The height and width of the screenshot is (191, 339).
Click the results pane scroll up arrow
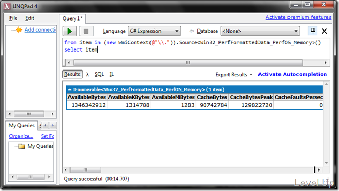tap(326, 84)
